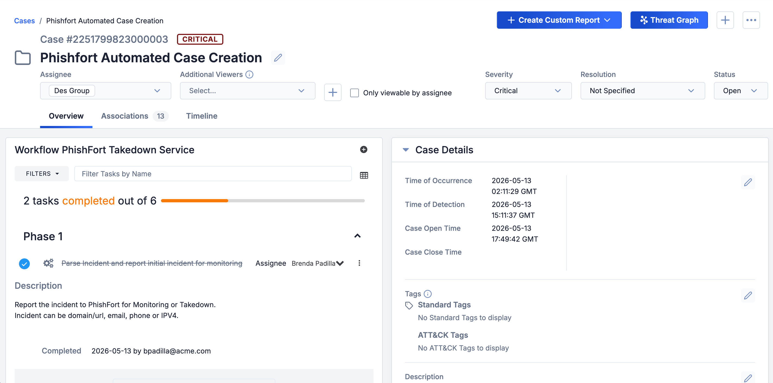773x383 pixels.
Task: Click the Associations count badge 13
Action: 160,116
